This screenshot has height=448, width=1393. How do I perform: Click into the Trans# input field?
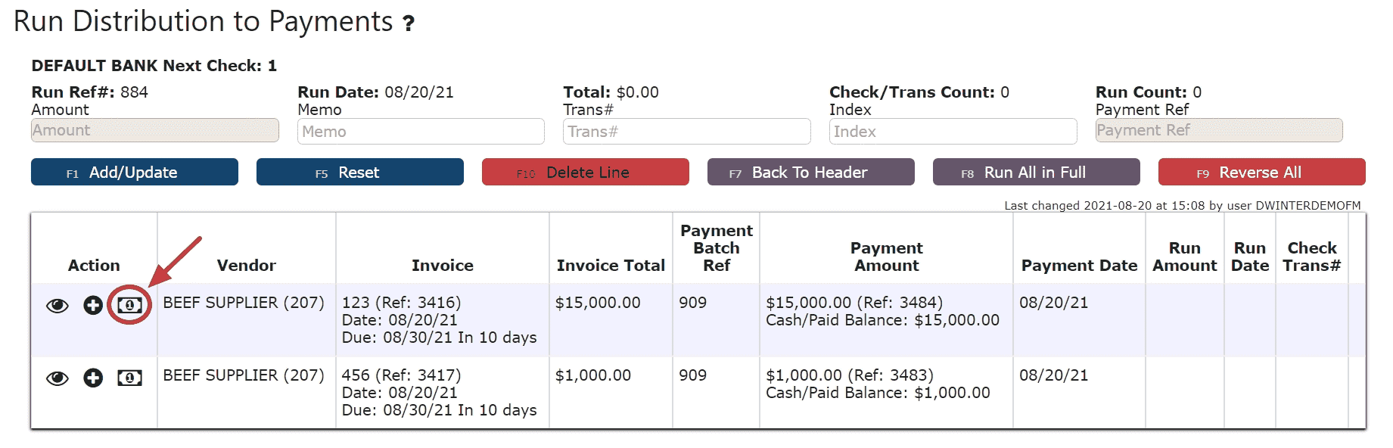tap(686, 132)
